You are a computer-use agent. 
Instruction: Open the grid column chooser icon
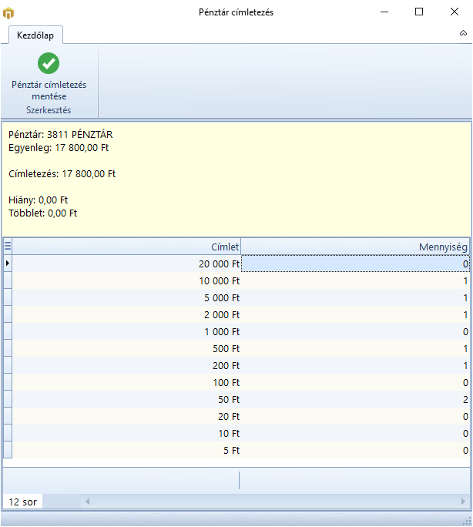(8, 247)
